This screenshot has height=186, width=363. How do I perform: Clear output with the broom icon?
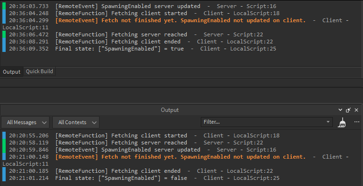click(x=342, y=122)
